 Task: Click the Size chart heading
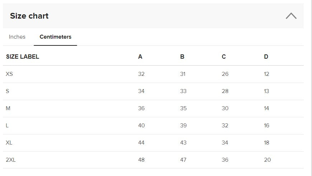pyautogui.click(x=29, y=16)
